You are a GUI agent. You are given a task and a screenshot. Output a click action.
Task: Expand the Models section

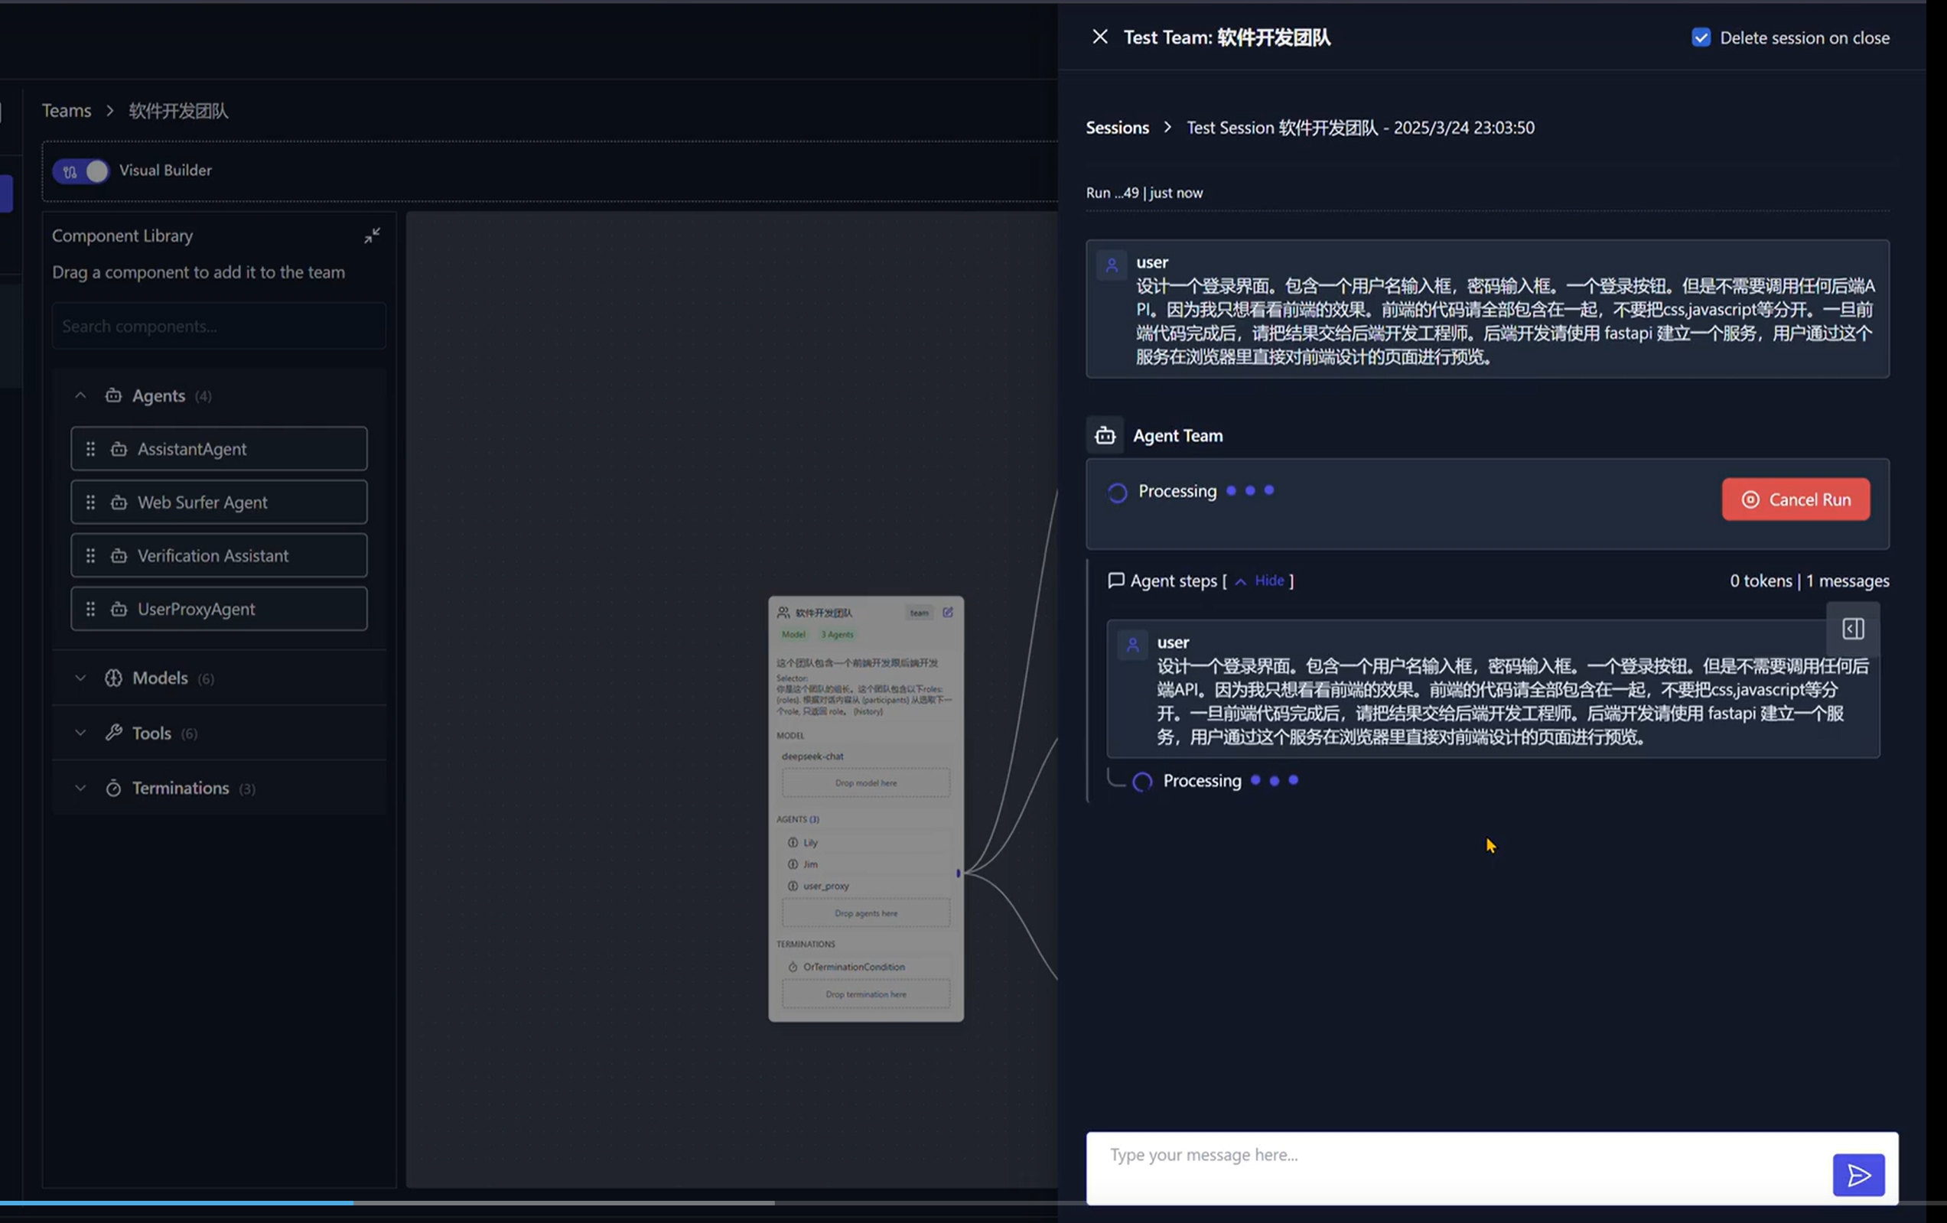click(80, 678)
